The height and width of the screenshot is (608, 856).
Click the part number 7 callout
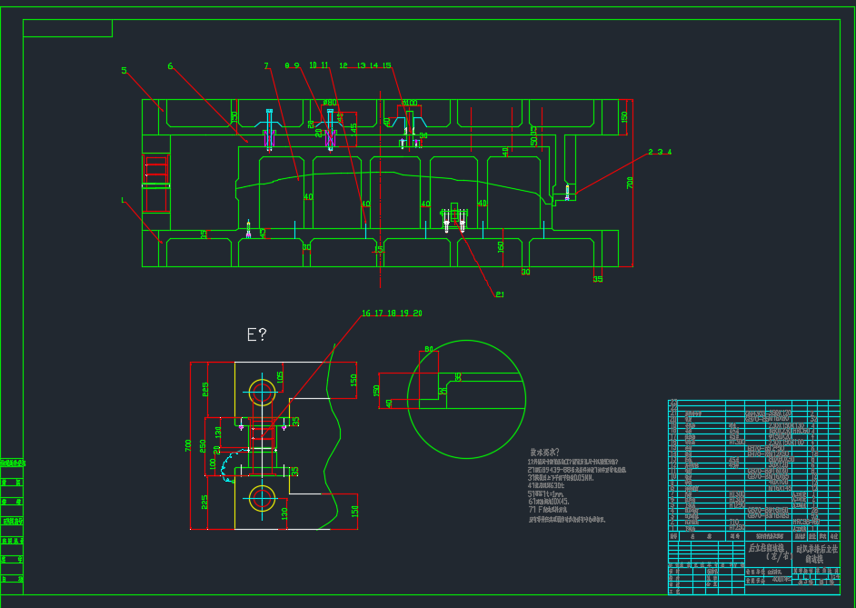[266, 66]
